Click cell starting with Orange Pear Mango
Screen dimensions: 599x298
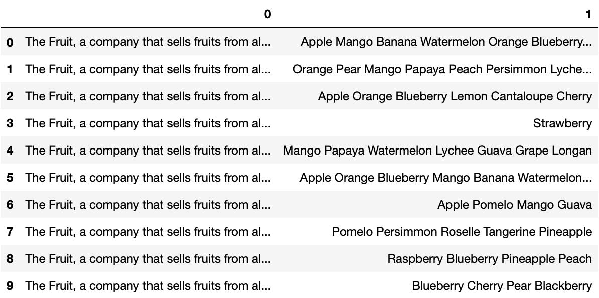442,69
